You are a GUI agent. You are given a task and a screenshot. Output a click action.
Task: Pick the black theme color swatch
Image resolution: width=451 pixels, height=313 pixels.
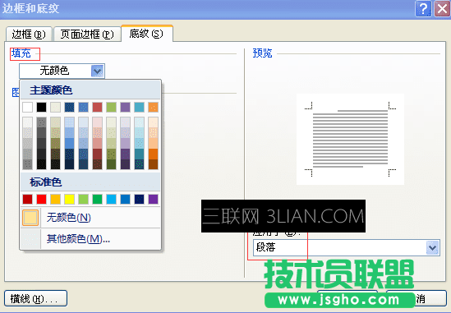coord(41,108)
